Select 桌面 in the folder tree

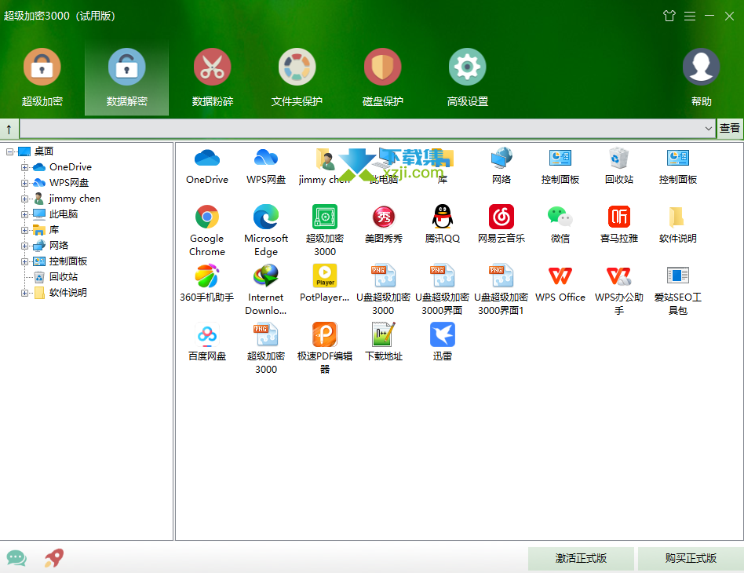coord(44,151)
